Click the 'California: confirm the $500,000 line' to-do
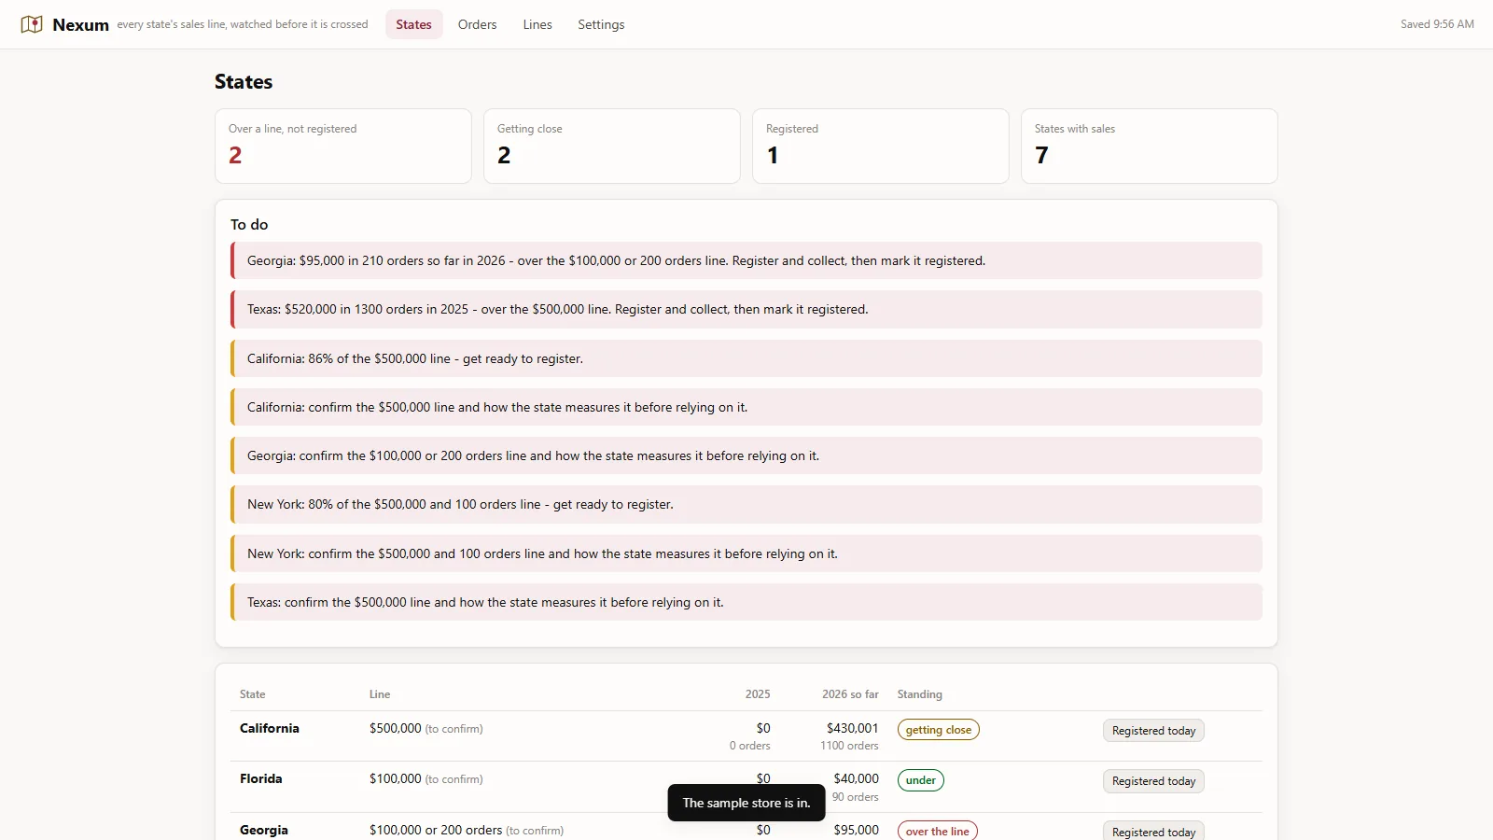Viewport: 1493px width, 840px height. point(746,407)
